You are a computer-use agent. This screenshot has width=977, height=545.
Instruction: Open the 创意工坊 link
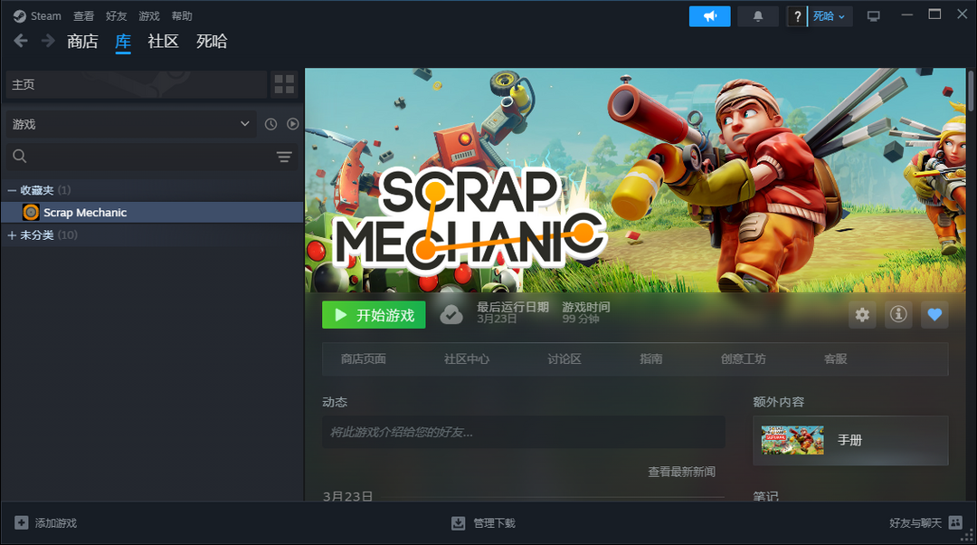(743, 359)
